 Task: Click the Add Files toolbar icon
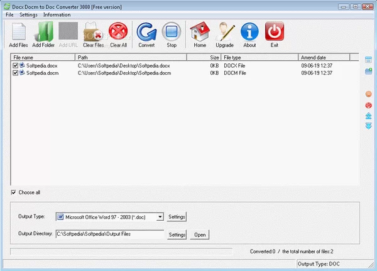point(18,31)
